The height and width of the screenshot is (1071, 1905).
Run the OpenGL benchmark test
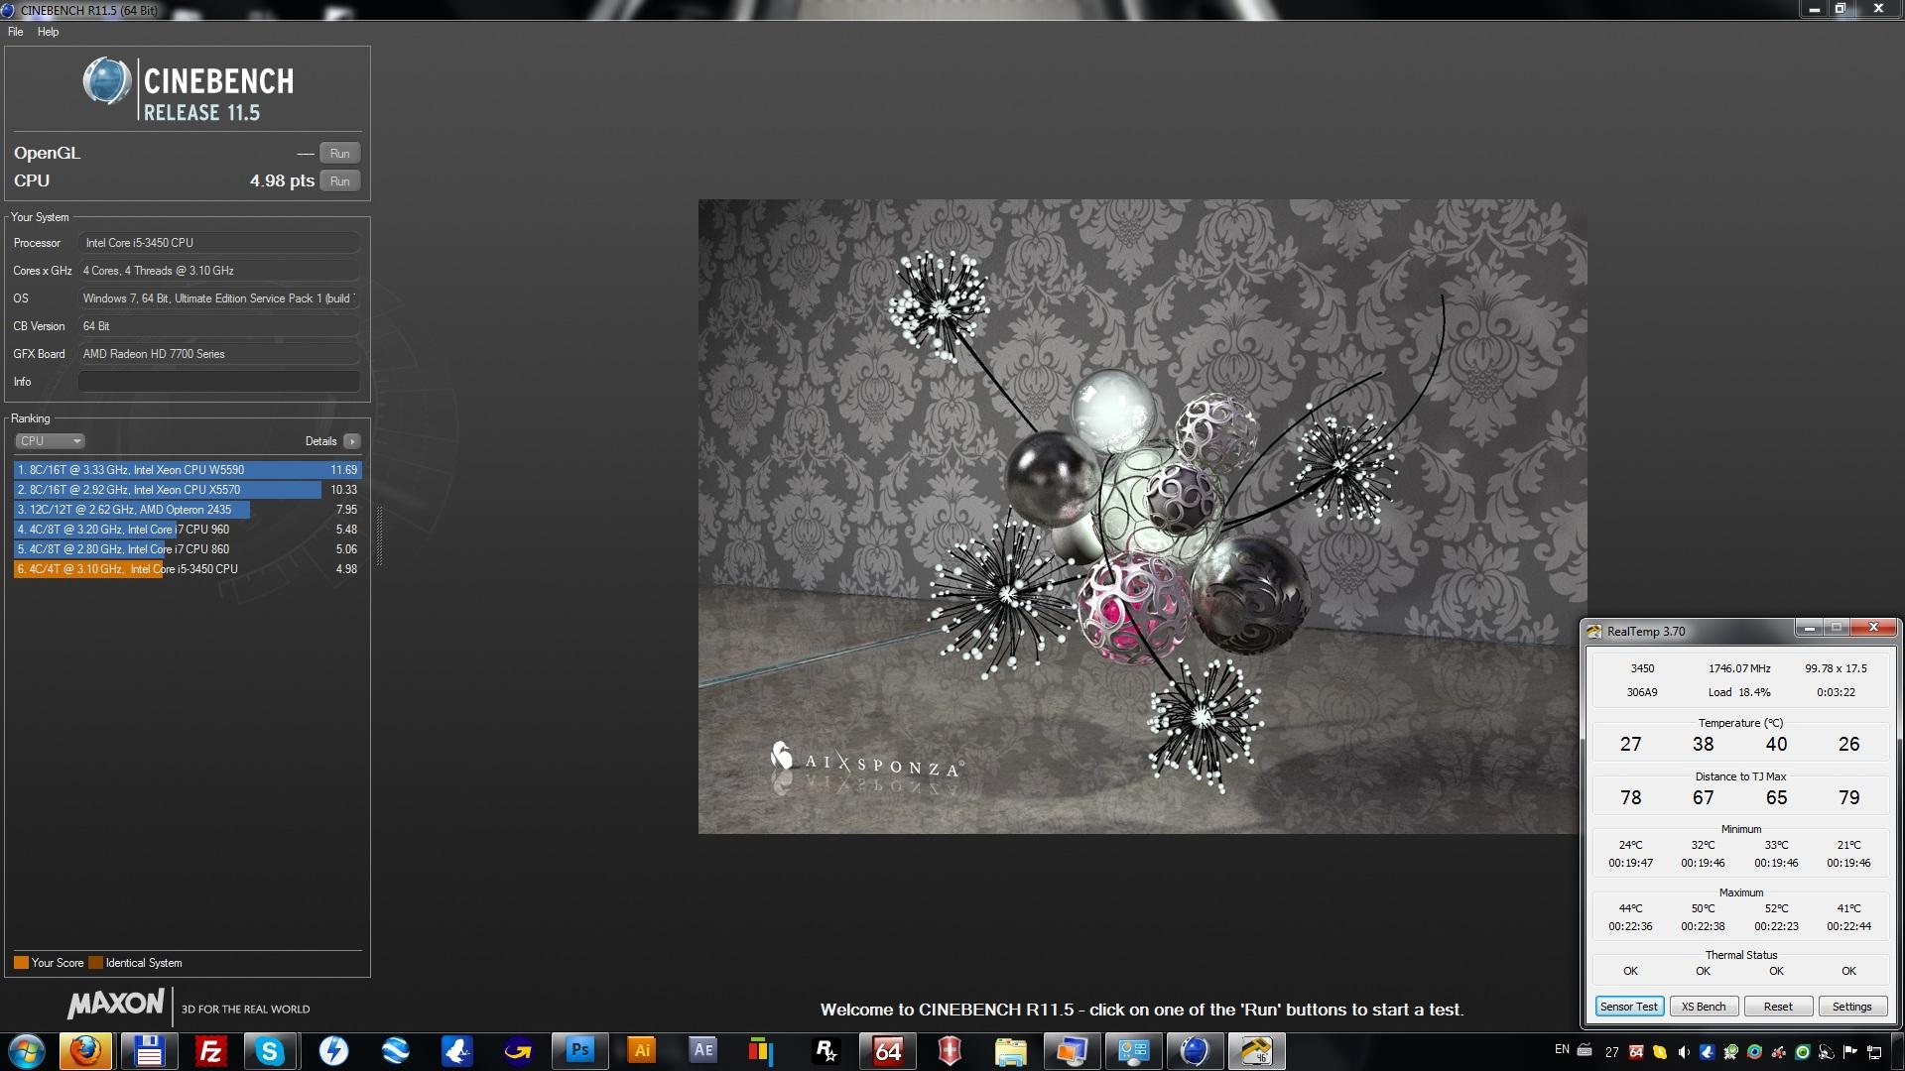pos(339,154)
